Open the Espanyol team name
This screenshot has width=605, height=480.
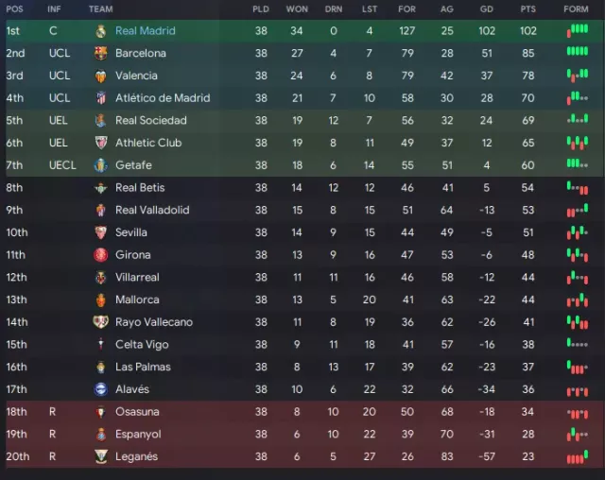coord(138,434)
